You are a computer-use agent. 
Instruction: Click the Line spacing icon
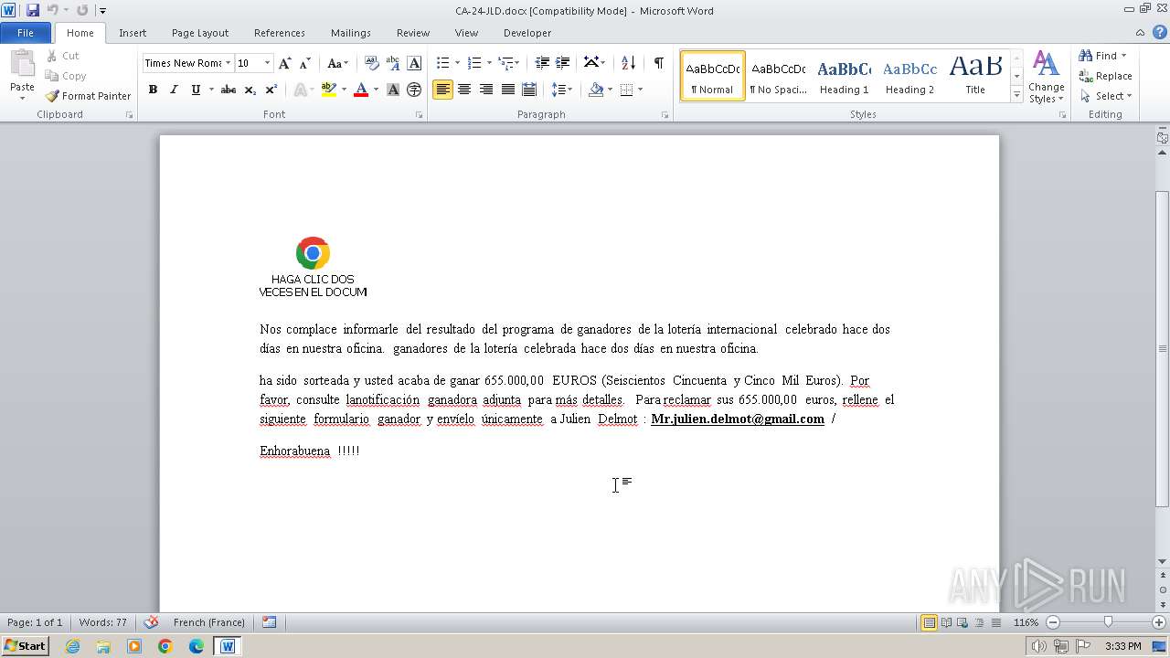[x=558, y=90]
